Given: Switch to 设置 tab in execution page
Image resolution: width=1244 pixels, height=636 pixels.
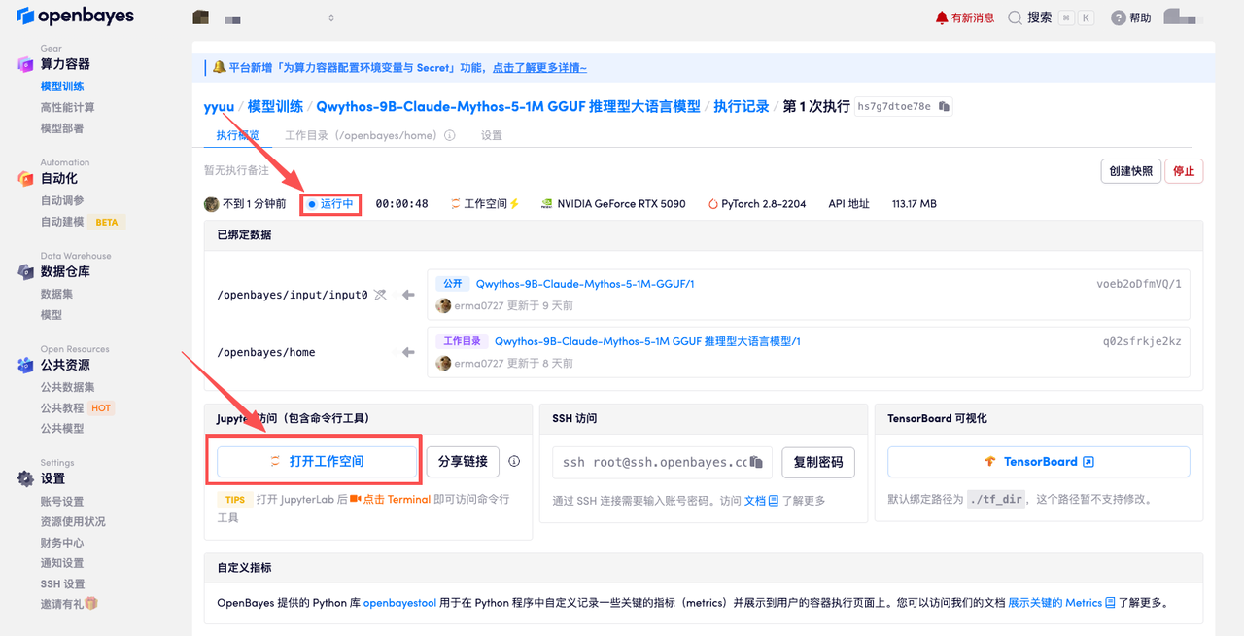Looking at the screenshot, I should [492, 135].
